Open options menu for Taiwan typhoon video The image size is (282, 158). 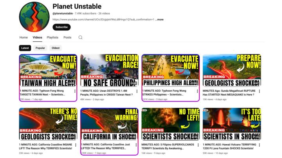pos(75,91)
